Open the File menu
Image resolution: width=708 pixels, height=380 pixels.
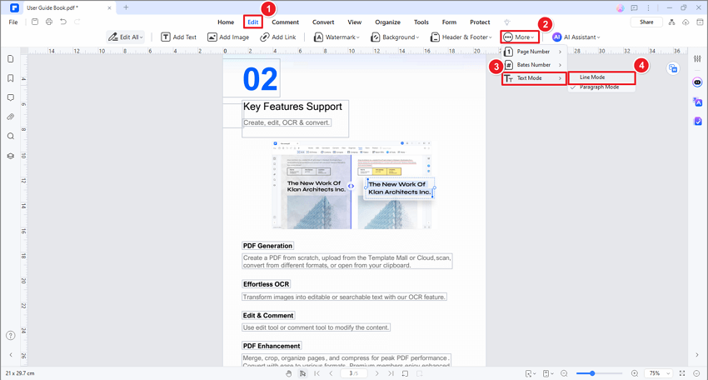coord(13,22)
